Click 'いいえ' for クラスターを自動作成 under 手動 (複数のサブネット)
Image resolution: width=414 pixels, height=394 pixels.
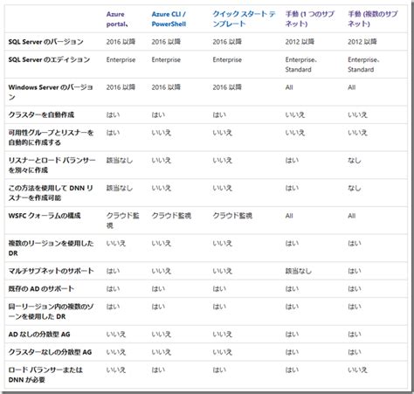(357, 114)
